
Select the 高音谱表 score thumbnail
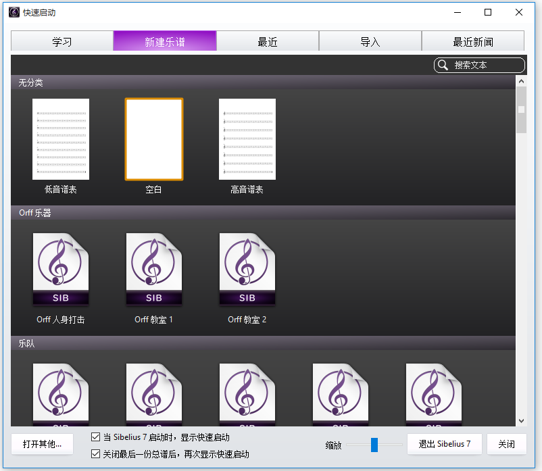(x=247, y=139)
